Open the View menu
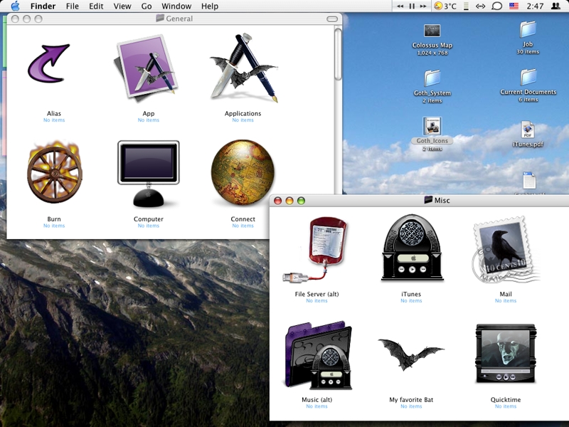Screen dimensions: 569x427 [122, 6]
